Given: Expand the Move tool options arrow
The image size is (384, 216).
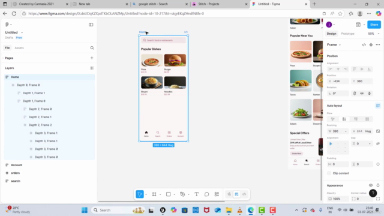Looking at the screenshot, I should click(x=146, y=194).
